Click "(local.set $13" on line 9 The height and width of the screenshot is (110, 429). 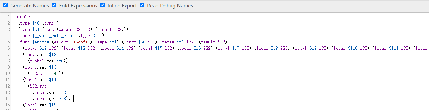(x=39, y=67)
